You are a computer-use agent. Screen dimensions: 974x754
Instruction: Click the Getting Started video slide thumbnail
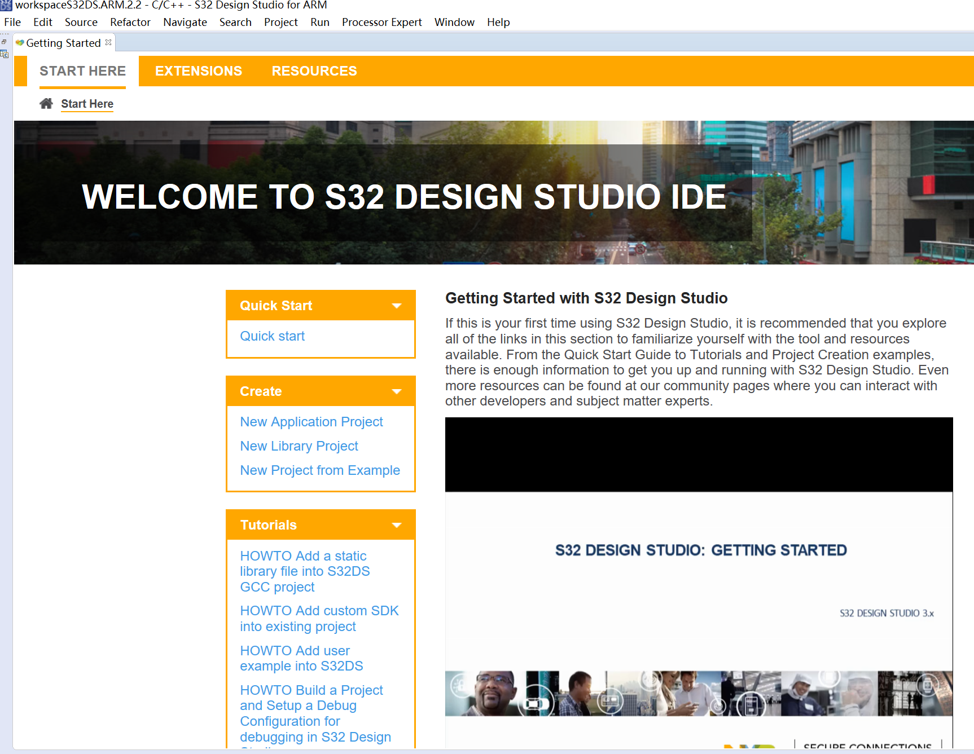[699, 583]
